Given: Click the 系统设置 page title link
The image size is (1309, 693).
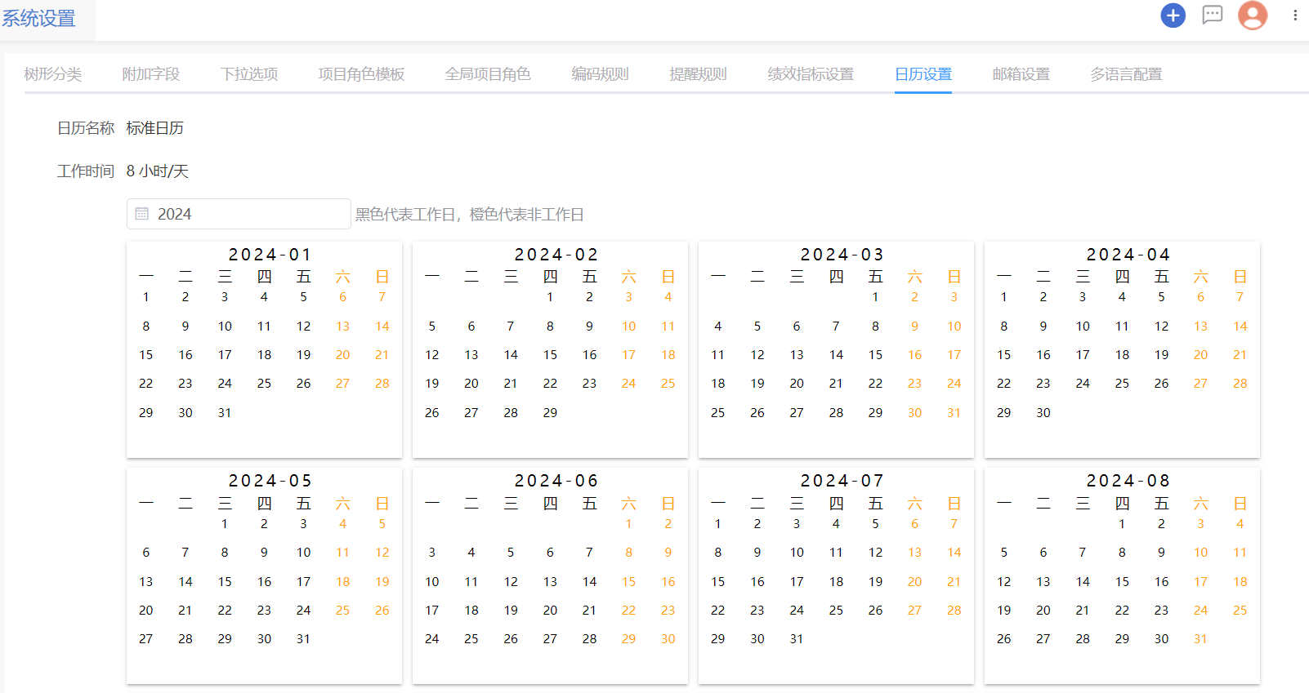Looking at the screenshot, I should (38, 19).
